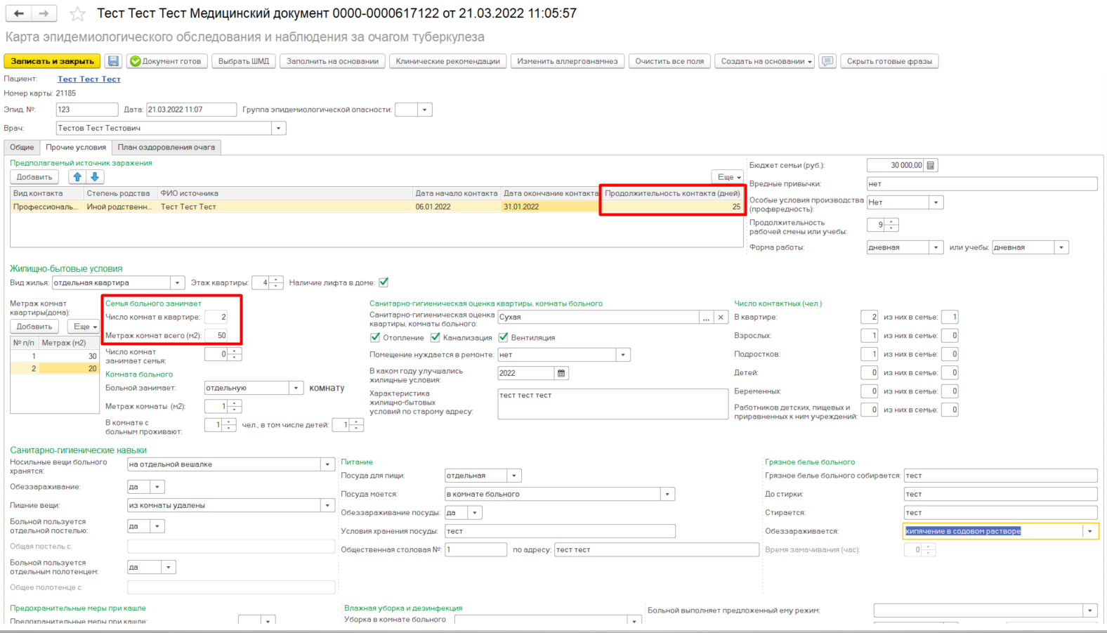Click the back navigation arrow
Viewport: 1107px width, 633px height.
point(19,13)
